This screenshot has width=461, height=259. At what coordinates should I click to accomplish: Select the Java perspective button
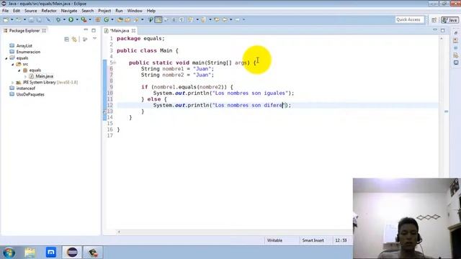[x=449, y=20]
